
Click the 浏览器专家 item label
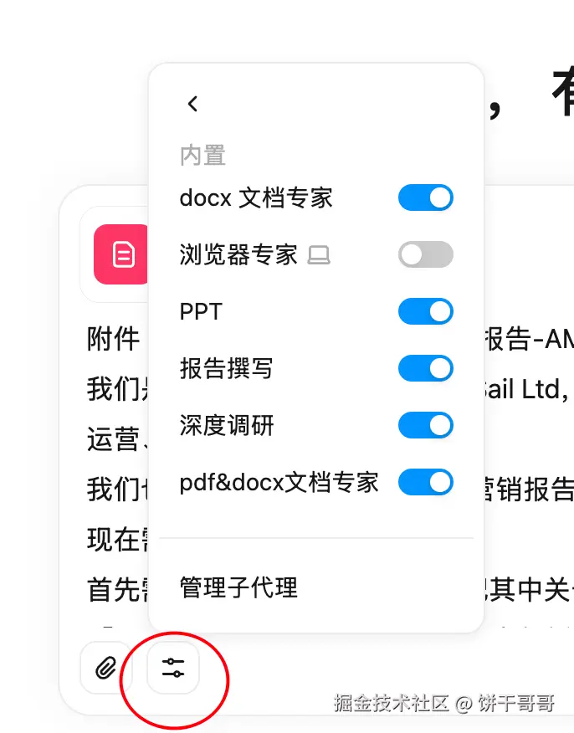pyautogui.click(x=238, y=254)
